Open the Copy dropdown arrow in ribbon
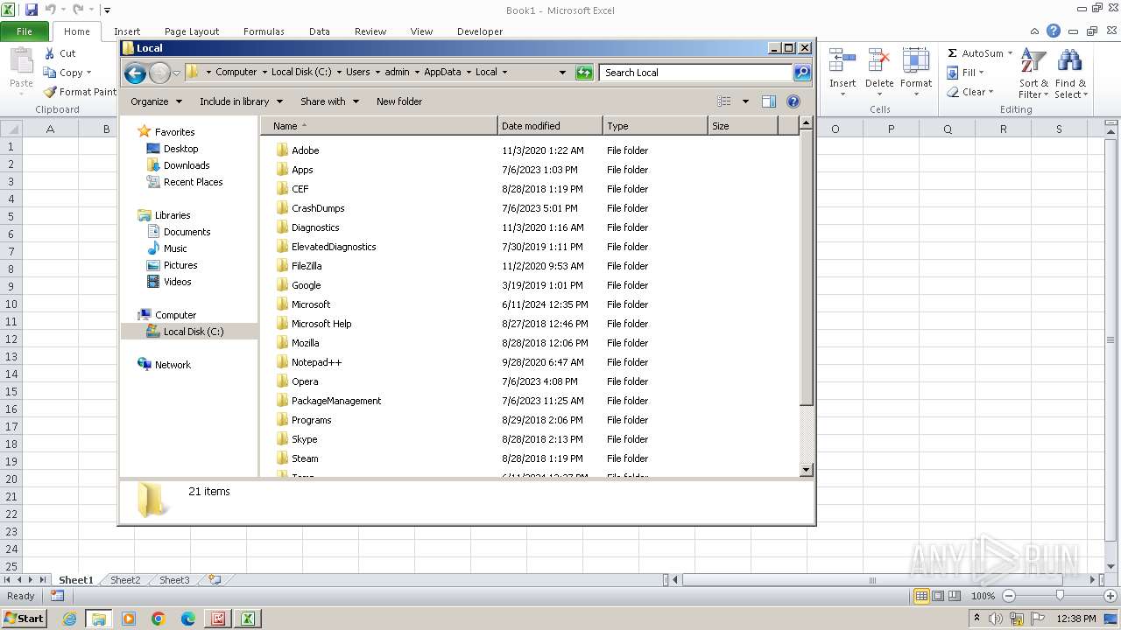This screenshot has height=630, width=1121. (88, 73)
